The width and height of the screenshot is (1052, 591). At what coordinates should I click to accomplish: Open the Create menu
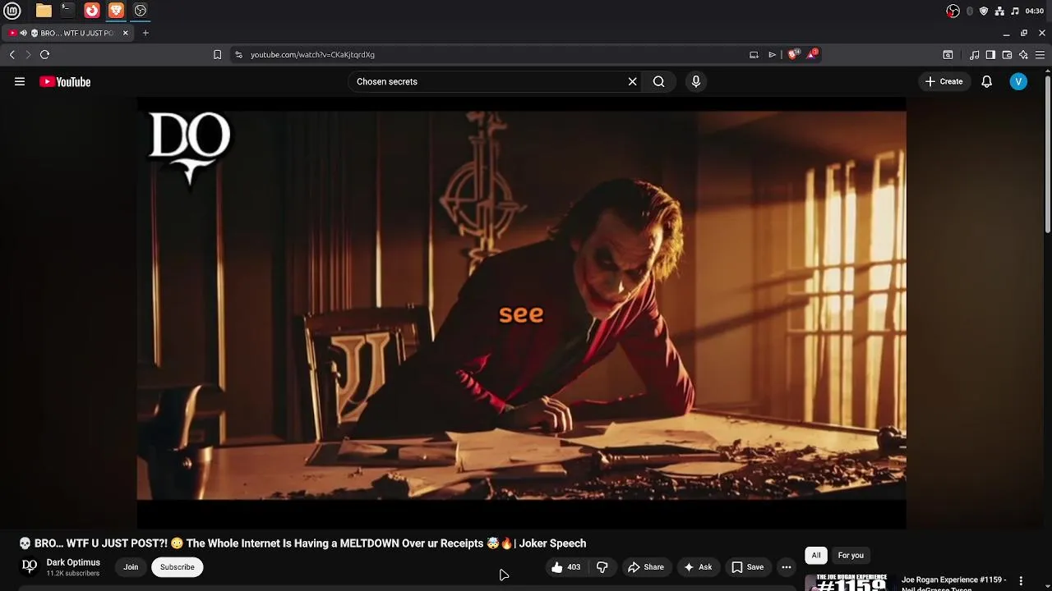point(944,81)
